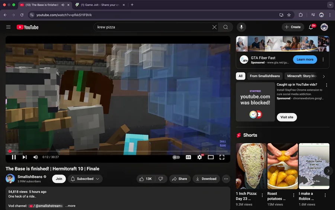Open options for 1 Inch Pizza short
The image size is (335, 210).
pos(262,195)
